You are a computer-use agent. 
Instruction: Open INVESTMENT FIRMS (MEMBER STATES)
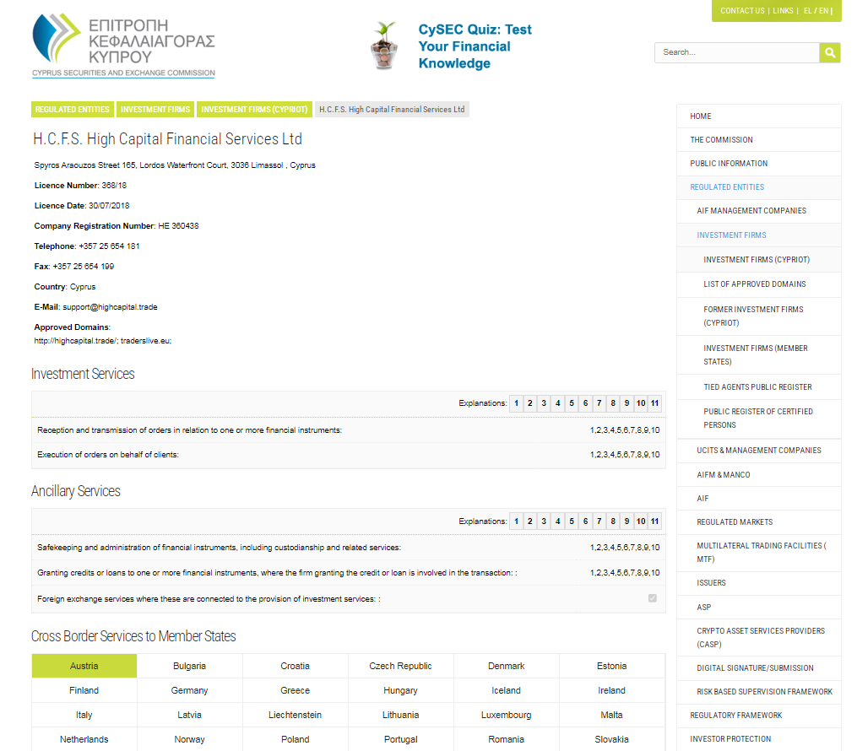point(758,355)
